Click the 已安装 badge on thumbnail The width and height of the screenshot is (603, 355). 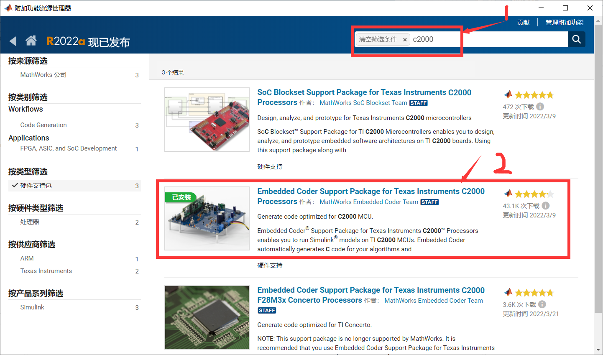[181, 197]
